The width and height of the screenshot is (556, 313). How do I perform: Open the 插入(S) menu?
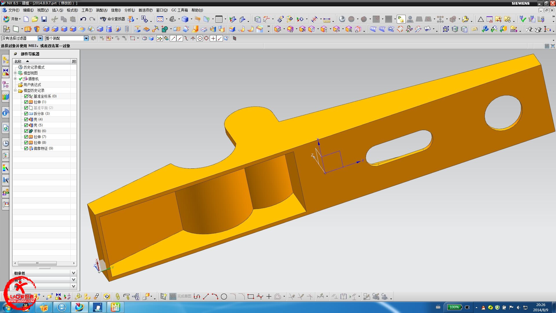click(x=57, y=10)
